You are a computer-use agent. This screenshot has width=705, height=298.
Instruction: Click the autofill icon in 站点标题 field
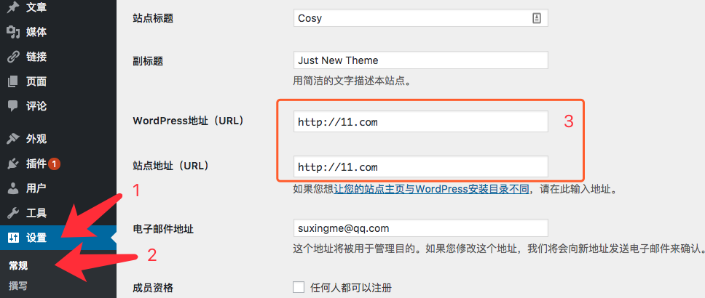(x=536, y=18)
